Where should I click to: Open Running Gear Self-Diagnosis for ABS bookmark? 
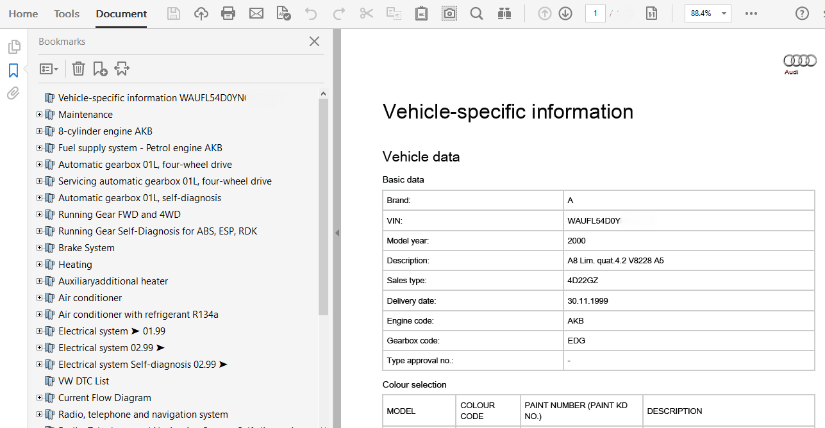point(158,231)
